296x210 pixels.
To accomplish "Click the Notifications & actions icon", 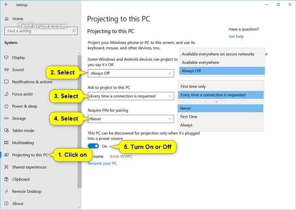I will click(6, 82).
